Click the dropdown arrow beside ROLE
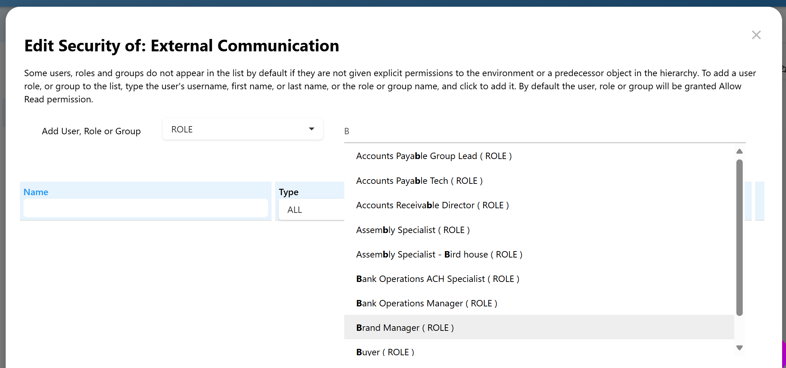The image size is (786, 368). [311, 129]
